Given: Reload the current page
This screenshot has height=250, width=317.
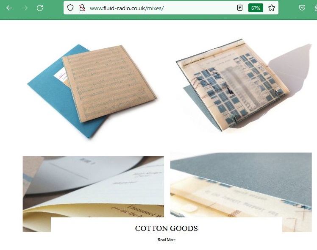Looking at the screenshot, I should pos(40,8).
